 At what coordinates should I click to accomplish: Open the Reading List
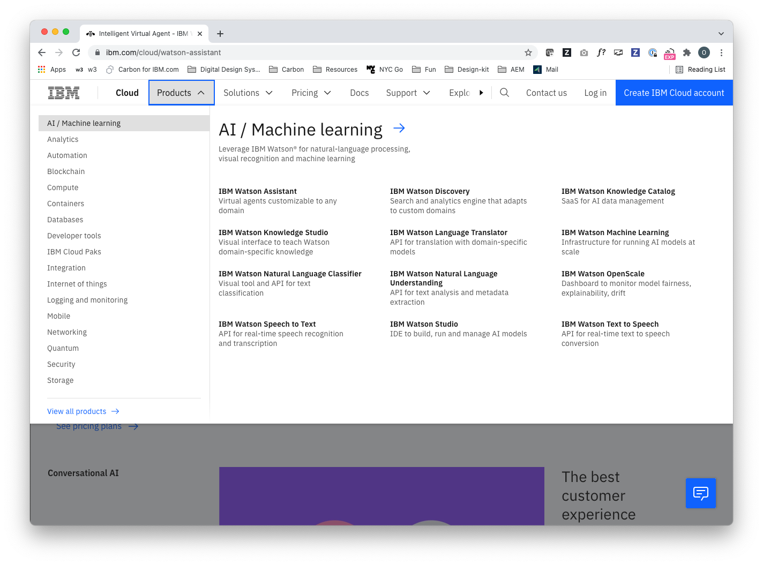(x=700, y=70)
